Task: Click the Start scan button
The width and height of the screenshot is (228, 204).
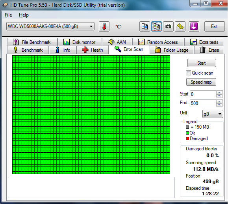Action: point(202,63)
